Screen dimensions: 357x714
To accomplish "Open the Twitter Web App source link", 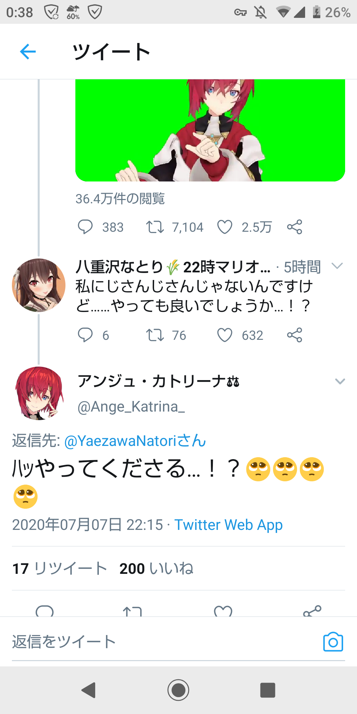I will coord(229,525).
